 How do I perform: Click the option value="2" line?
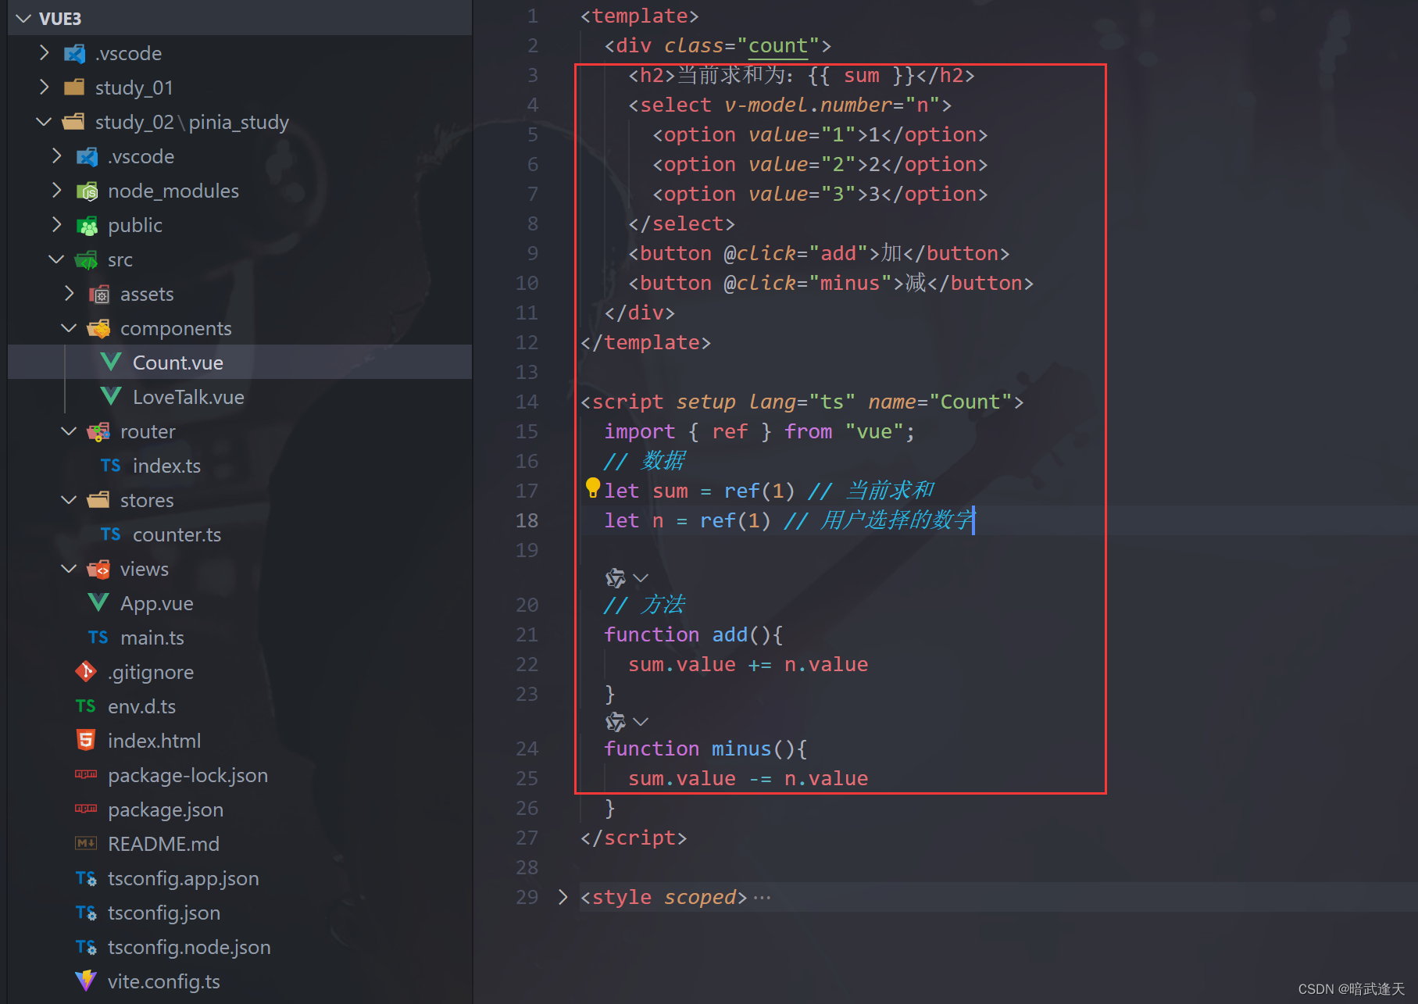point(820,164)
